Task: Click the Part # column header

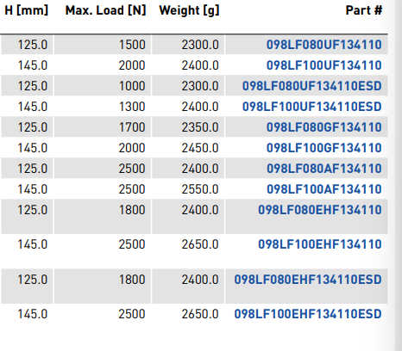Action: [364, 11]
